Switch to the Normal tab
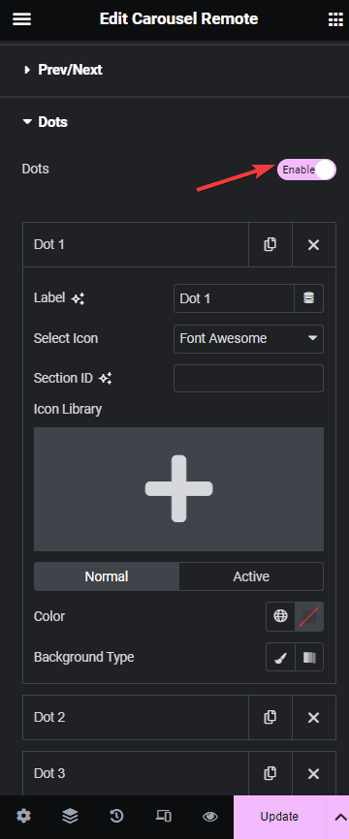This screenshot has height=839, width=349. click(107, 576)
